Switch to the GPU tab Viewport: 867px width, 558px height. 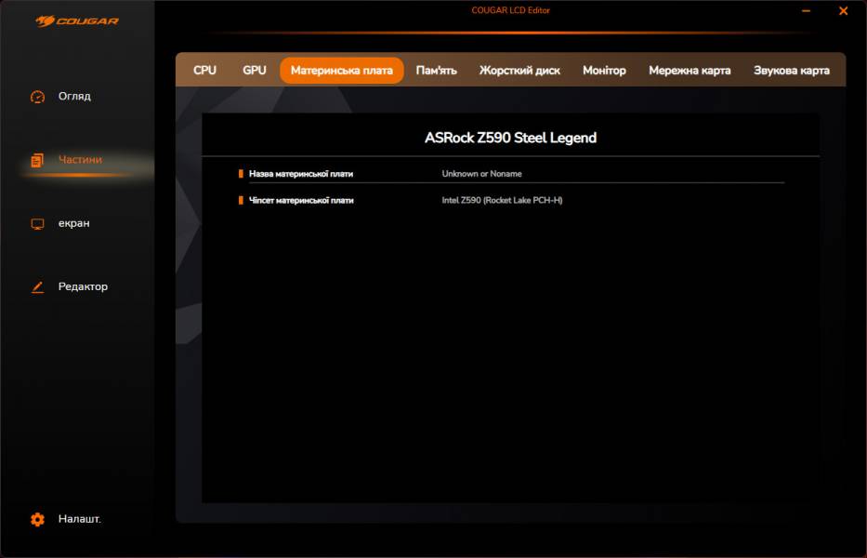[254, 71]
